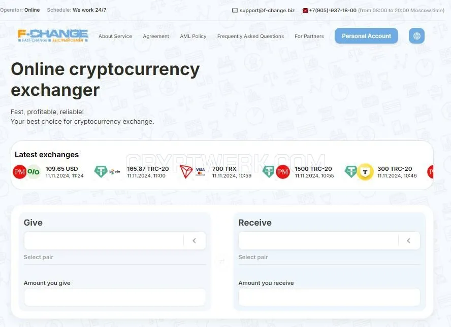Click the Operator Online status text

click(20, 10)
